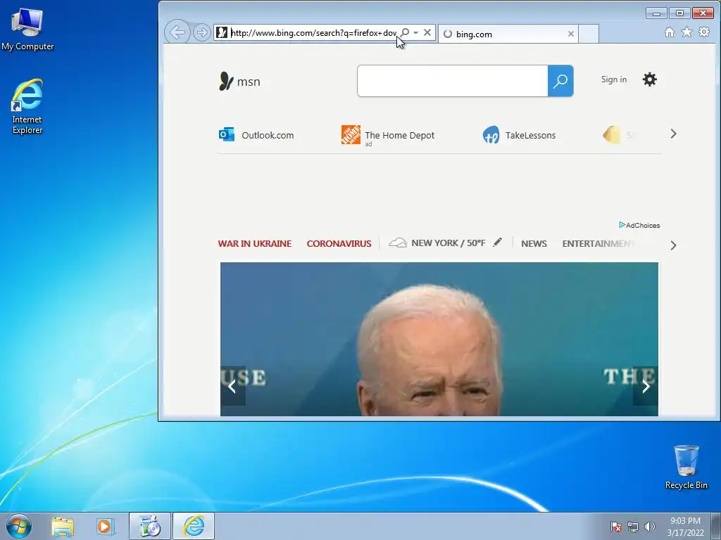The image size is (721, 540).
Task: Open the TakeLessons shortcut
Action: (519, 135)
